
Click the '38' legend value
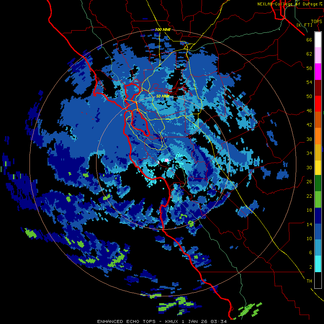(309, 139)
